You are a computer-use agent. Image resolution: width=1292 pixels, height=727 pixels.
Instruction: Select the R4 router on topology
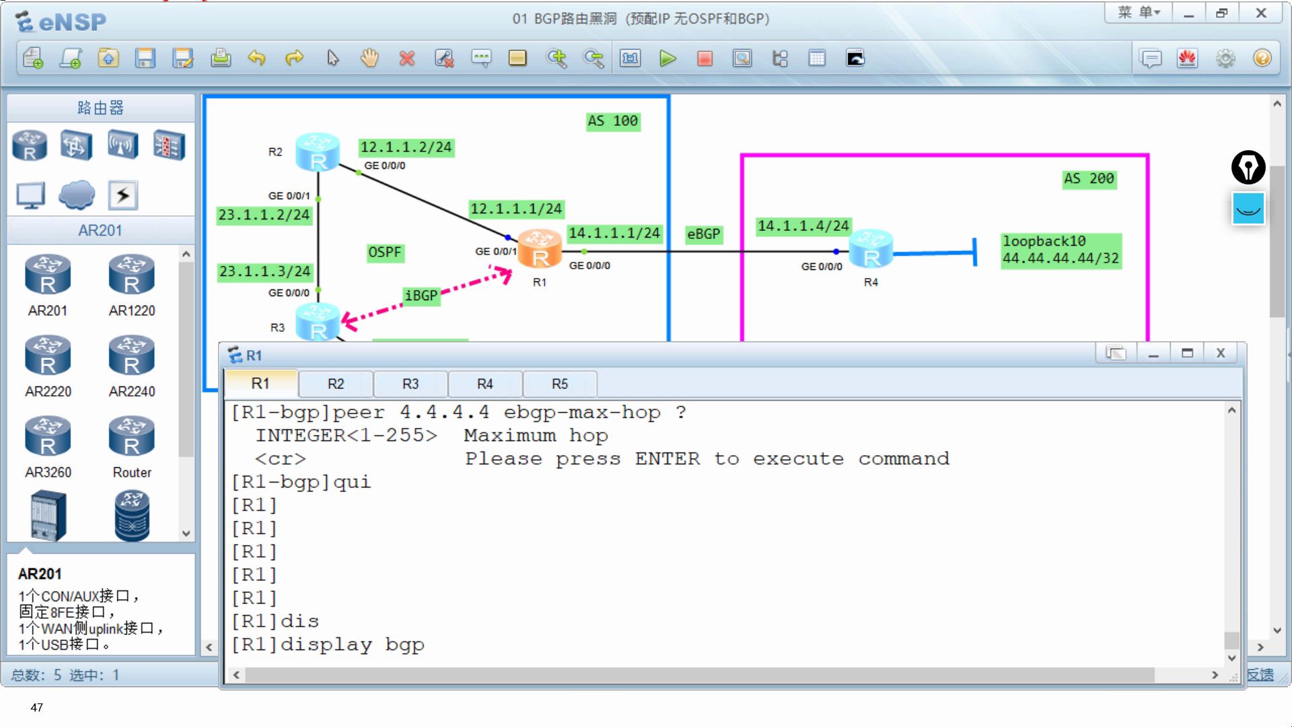click(871, 250)
